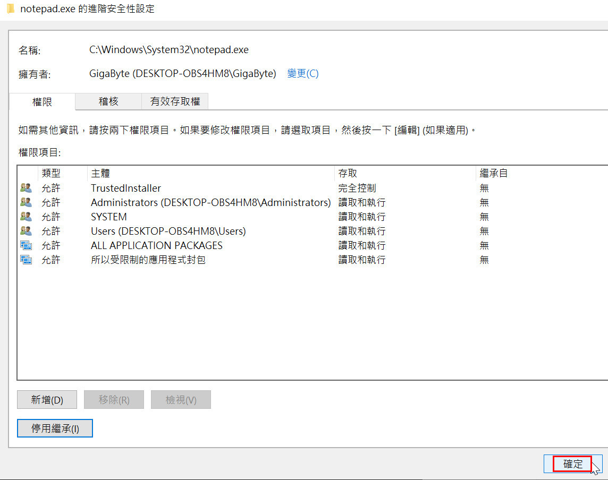
Task: Click the Administrators entry group icon
Action: coord(26,202)
